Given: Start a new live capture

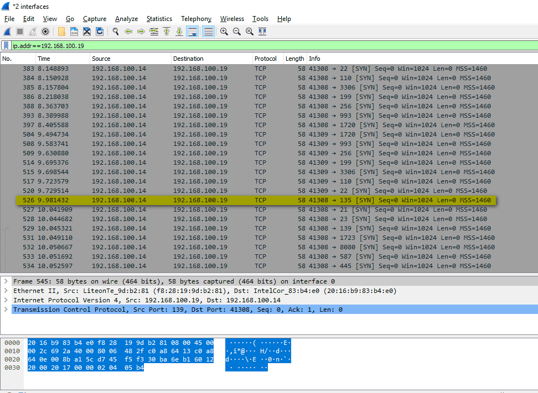Looking at the screenshot, I should (x=7, y=32).
